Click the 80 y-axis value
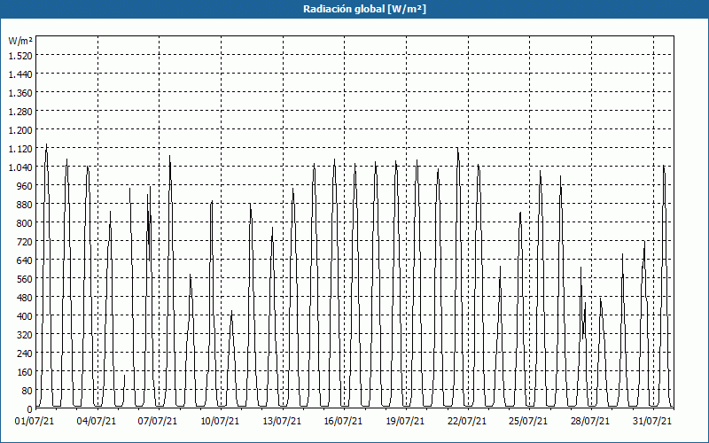 (x=27, y=391)
